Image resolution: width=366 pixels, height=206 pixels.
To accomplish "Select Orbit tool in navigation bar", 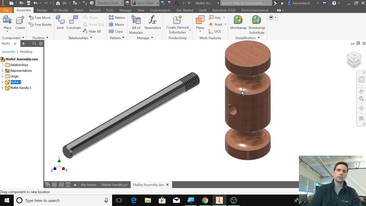I will (361, 109).
